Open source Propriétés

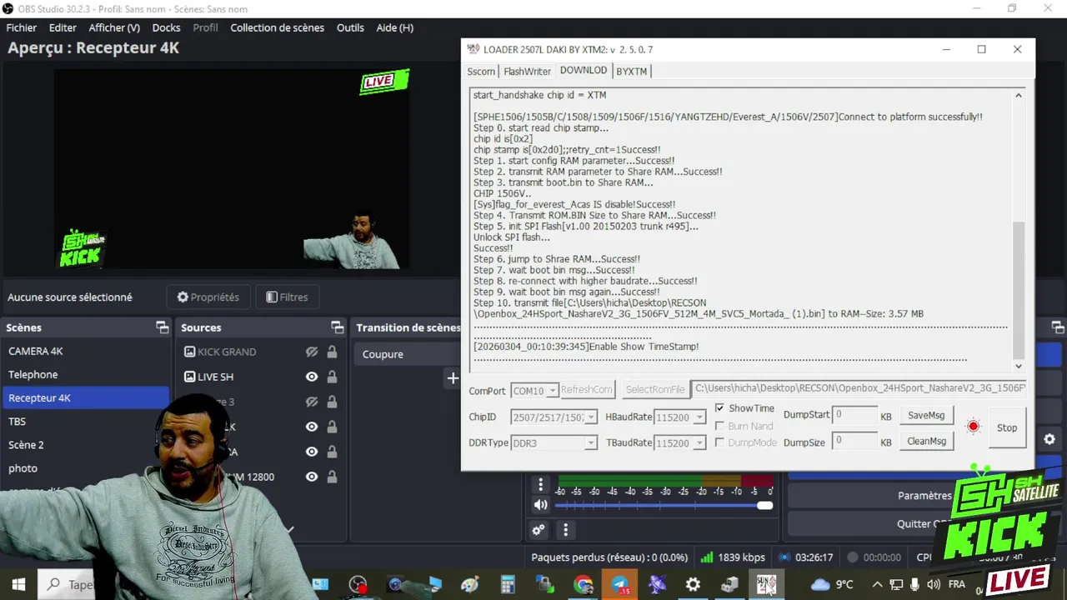pos(208,297)
